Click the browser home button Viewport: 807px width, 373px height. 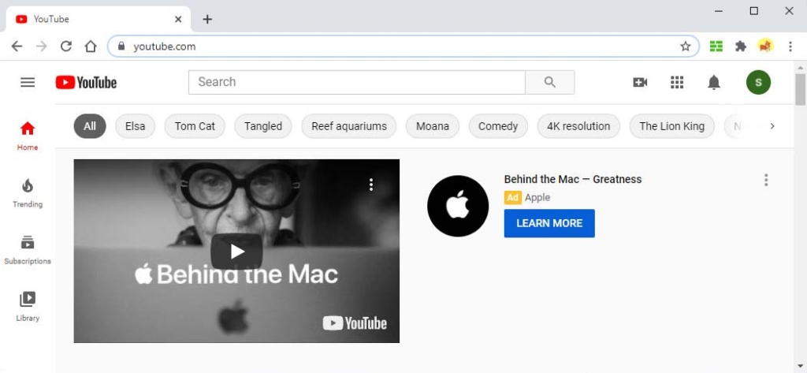(x=91, y=47)
